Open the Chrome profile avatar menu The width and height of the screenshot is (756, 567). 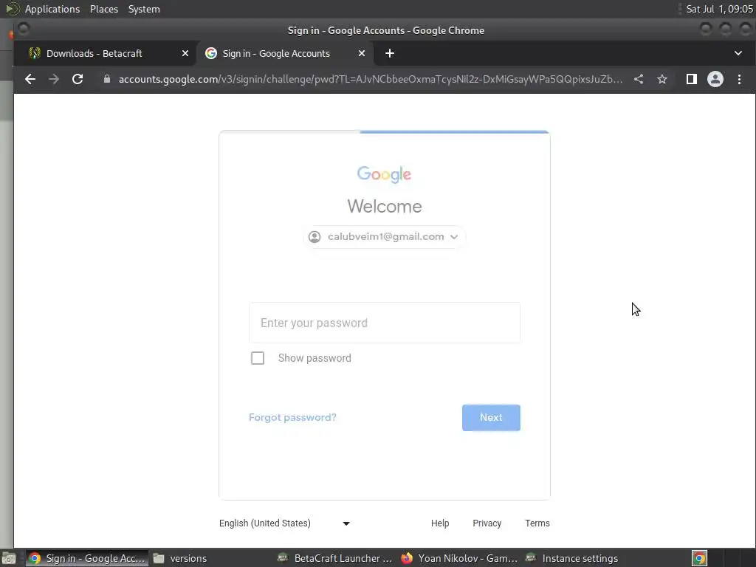[x=715, y=79]
